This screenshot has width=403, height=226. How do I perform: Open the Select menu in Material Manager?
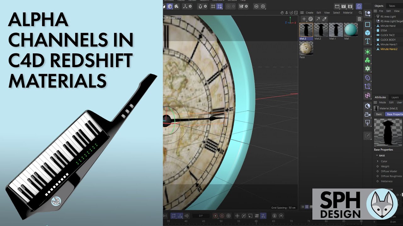pyautogui.click(x=337, y=13)
